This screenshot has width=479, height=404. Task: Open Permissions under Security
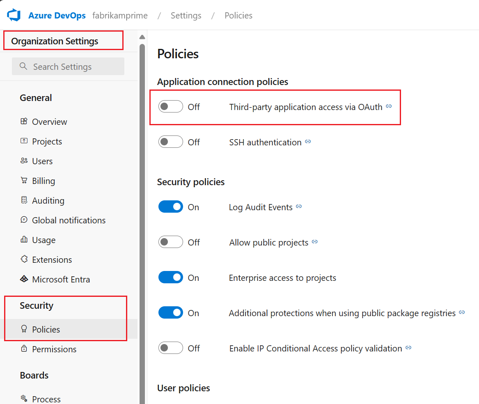tap(69, 349)
